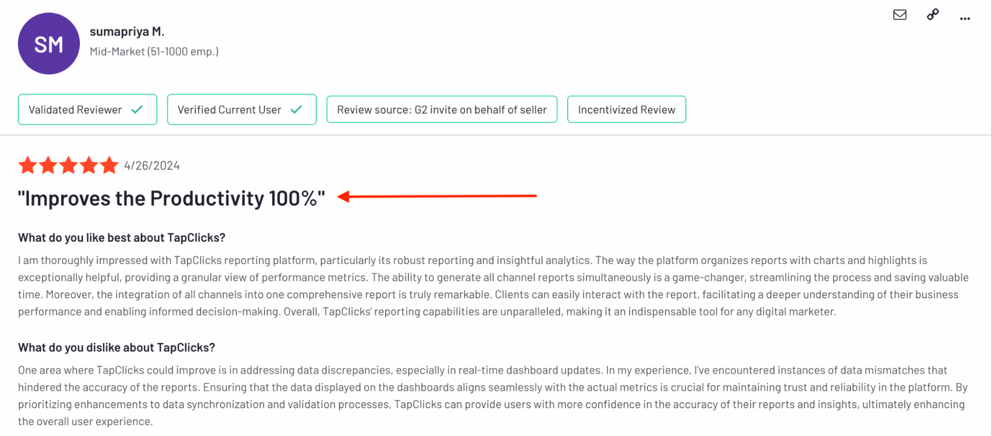Expand the 'What do you dislike' section

pos(116,347)
